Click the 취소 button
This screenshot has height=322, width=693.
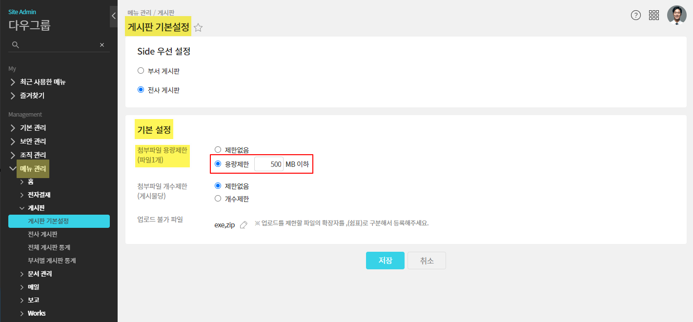coord(427,261)
